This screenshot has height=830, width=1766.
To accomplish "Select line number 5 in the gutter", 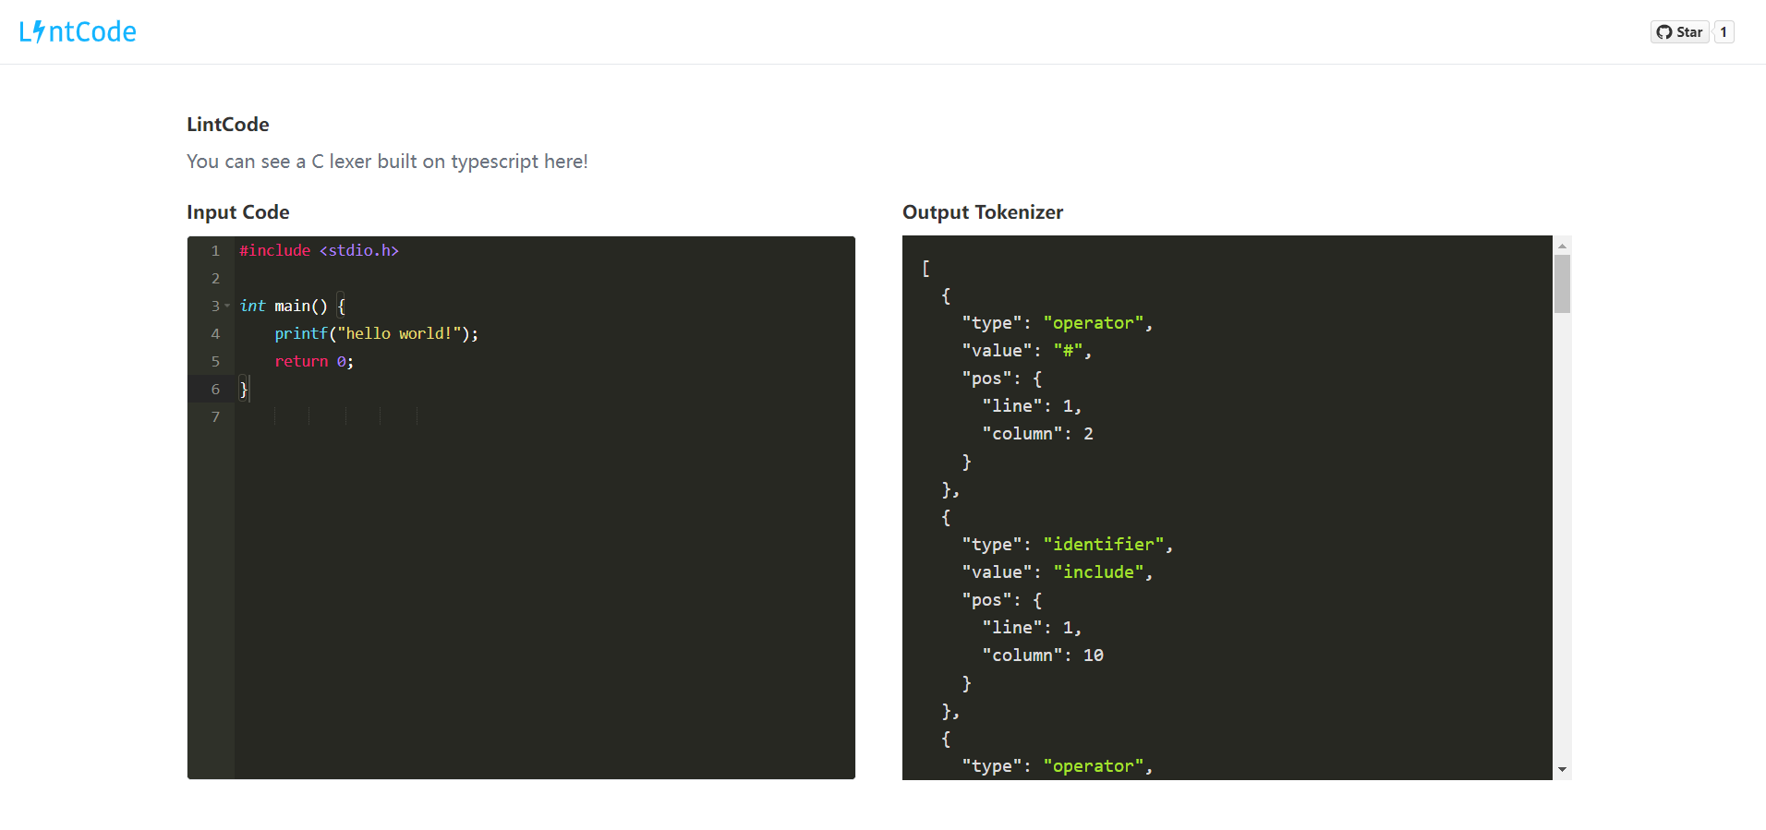I will pos(215,361).
